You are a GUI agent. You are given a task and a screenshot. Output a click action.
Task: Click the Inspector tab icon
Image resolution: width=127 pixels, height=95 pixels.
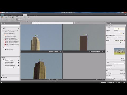[x=74, y=23]
